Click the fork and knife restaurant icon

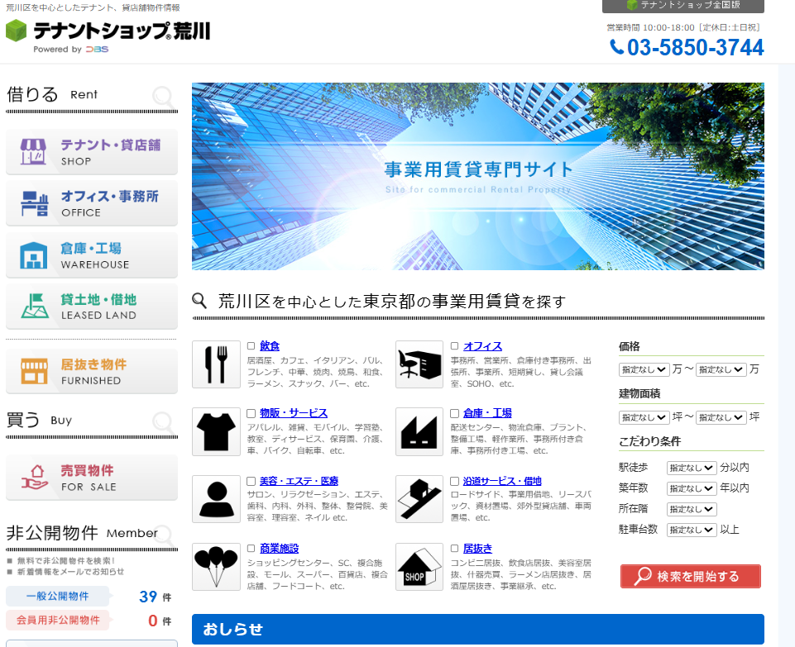(x=216, y=364)
